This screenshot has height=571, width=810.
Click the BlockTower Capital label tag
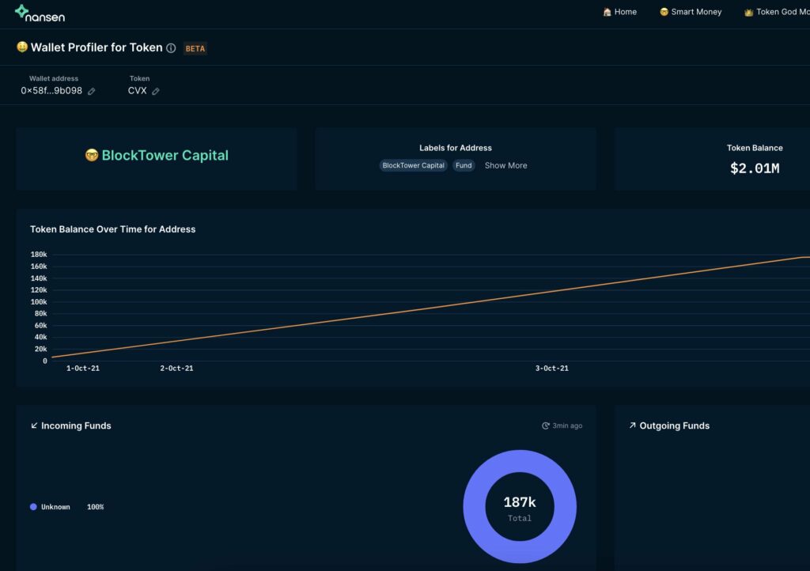[413, 165]
